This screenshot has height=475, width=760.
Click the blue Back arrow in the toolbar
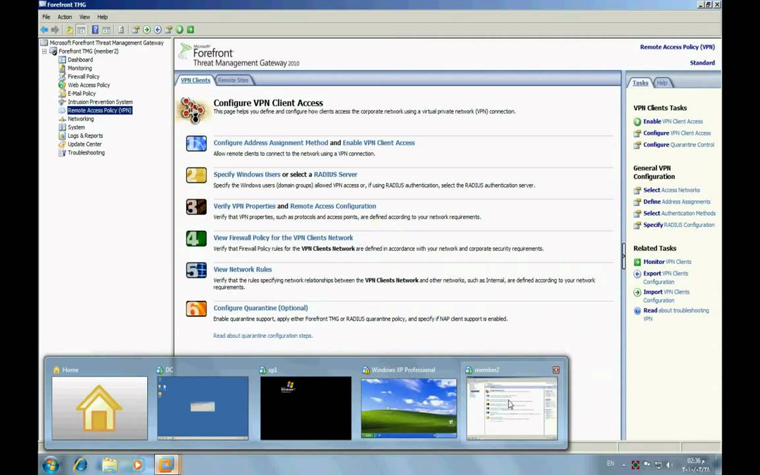point(45,30)
